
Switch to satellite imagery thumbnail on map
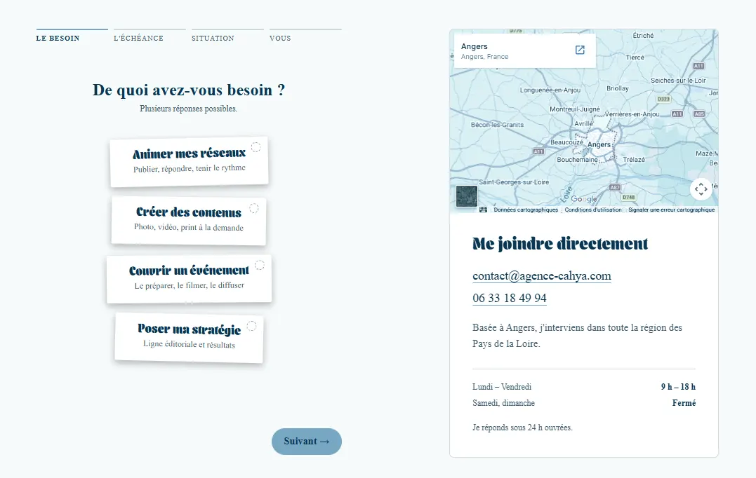pyautogui.click(x=467, y=196)
